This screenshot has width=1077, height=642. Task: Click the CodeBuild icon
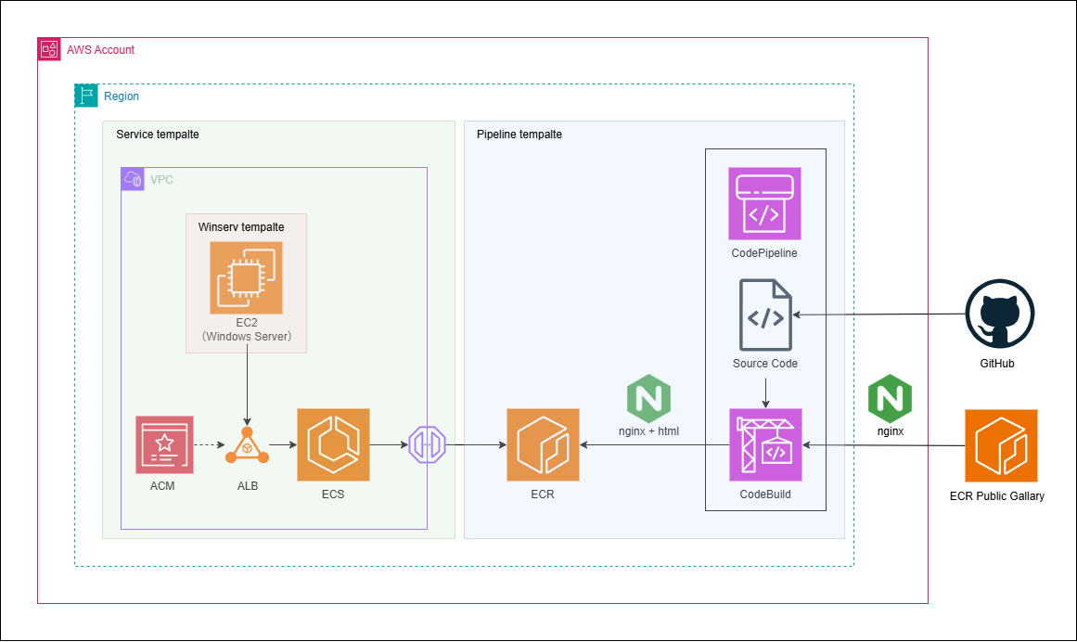pos(764,445)
